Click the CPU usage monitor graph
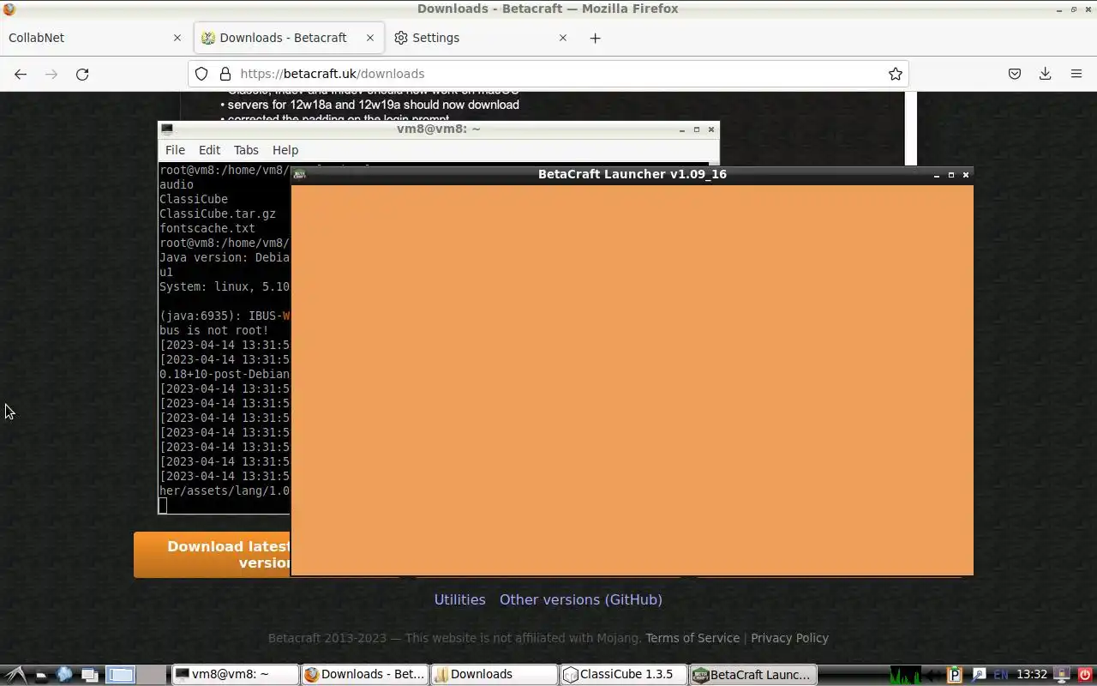Image resolution: width=1097 pixels, height=686 pixels. 904,675
